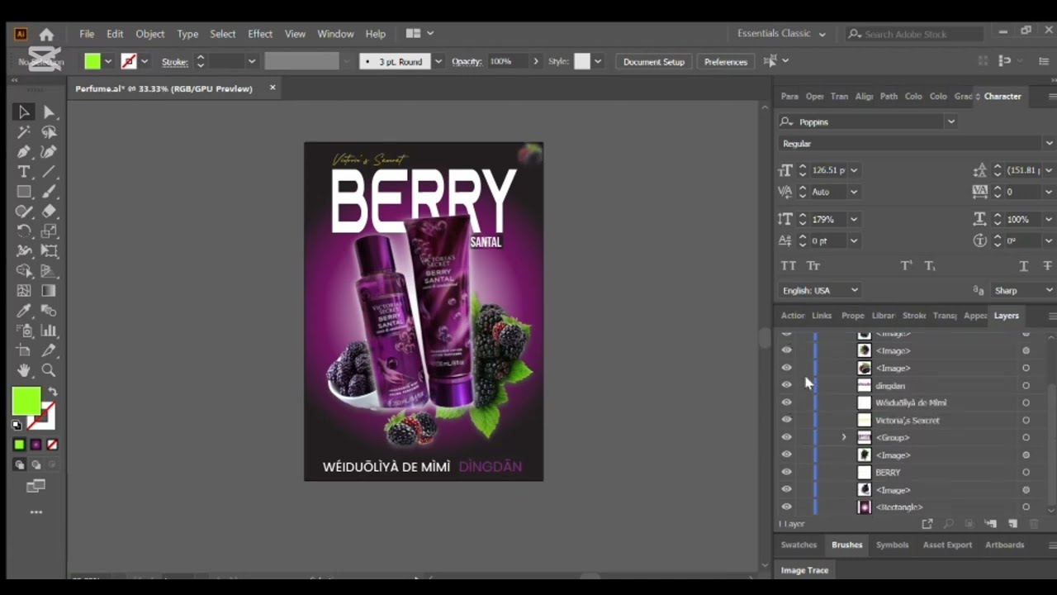The width and height of the screenshot is (1057, 595).
Task: Open the Effect menu
Action: click(x=260, y=34)
